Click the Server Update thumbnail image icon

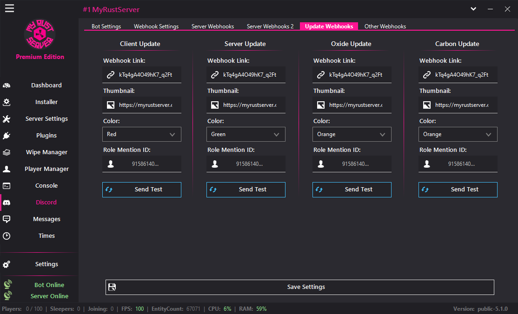click(215, 105)
